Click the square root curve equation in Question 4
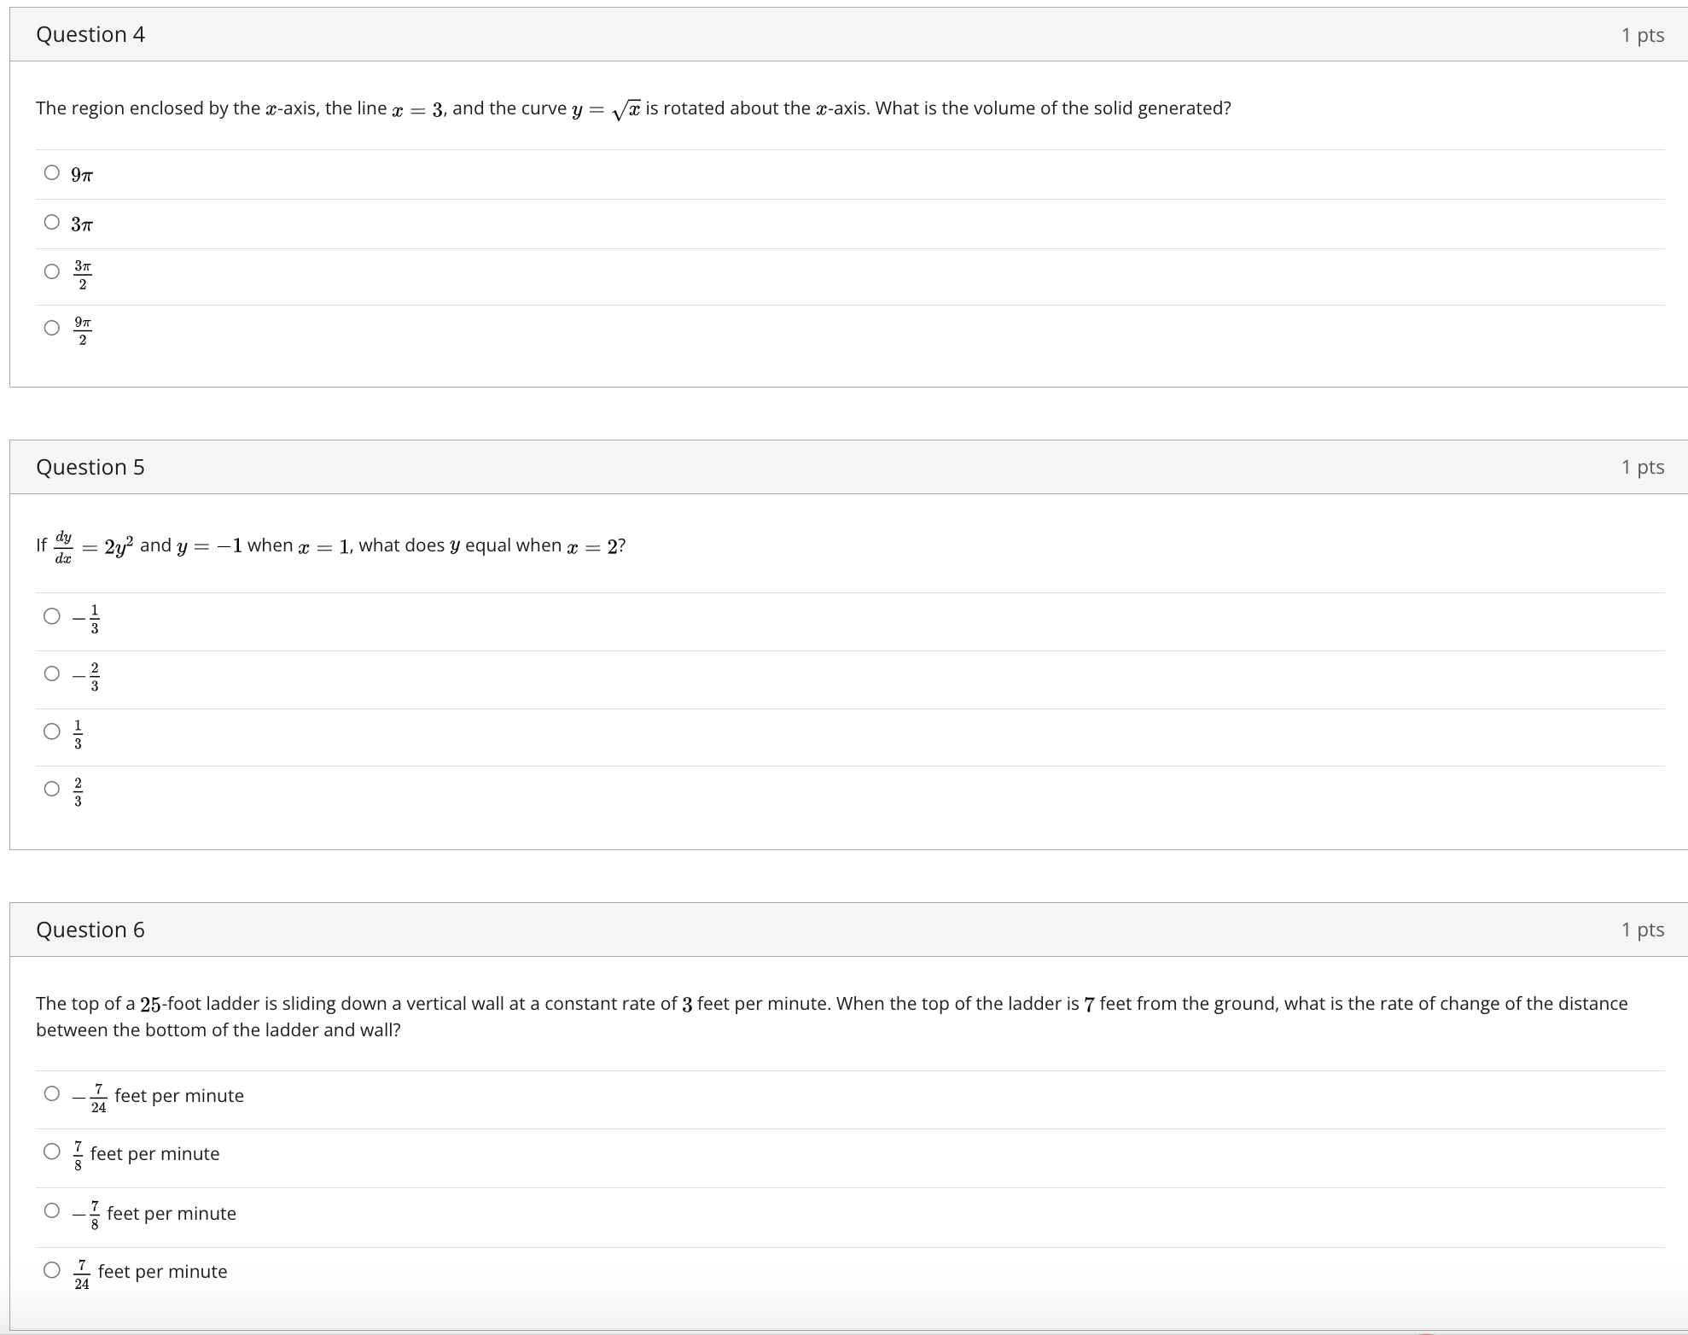The height and width of the screenshot is (1335, 1688). (608, 107)
